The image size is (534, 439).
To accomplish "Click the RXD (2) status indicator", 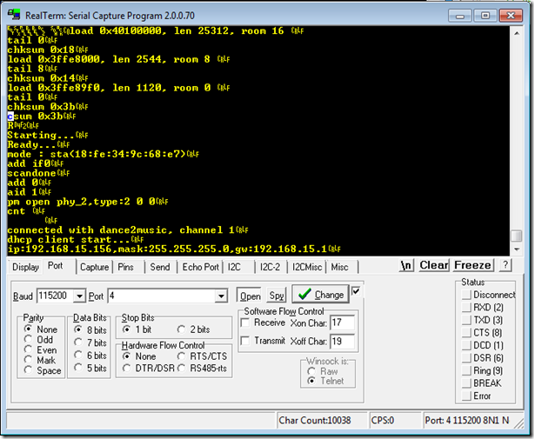I will click(x=467, y=307).
